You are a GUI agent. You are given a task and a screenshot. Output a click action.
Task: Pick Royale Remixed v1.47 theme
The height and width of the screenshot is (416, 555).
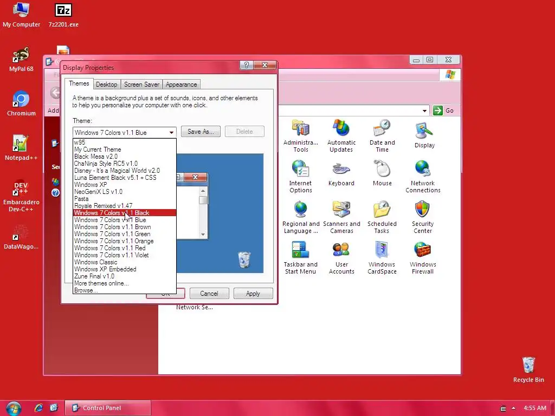125,206
